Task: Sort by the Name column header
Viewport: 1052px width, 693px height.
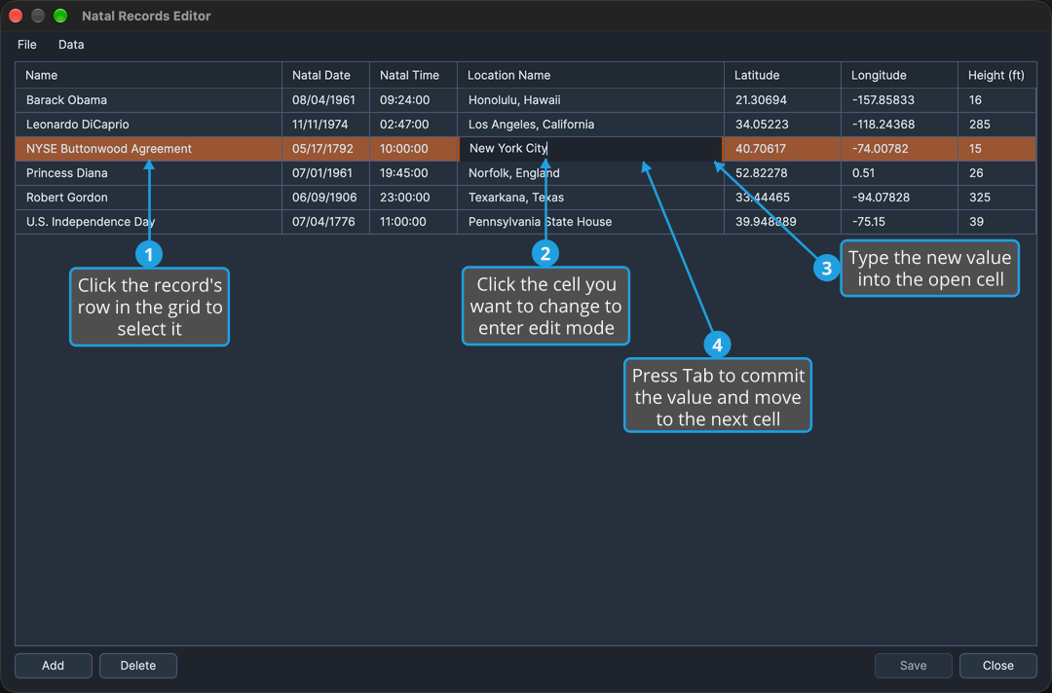Action: point(148,75)
